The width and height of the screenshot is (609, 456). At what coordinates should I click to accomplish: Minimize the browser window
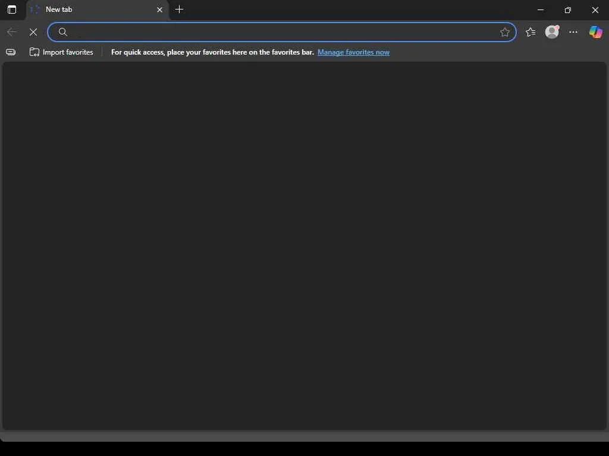(540, 9)
